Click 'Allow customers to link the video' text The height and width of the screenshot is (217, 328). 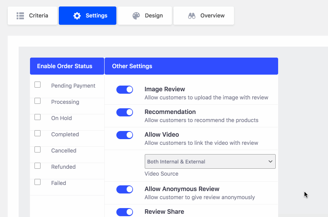tap(201, 143)
